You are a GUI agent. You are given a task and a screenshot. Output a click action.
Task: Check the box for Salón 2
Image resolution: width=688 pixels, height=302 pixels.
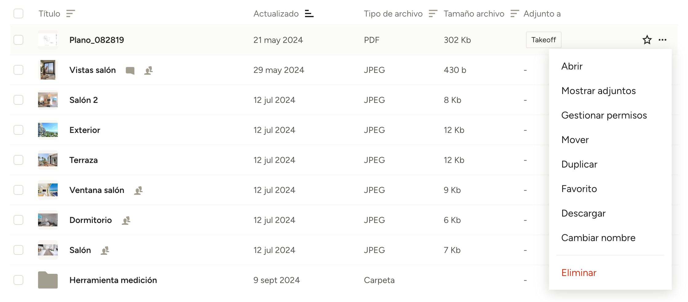tap(18, 100)
